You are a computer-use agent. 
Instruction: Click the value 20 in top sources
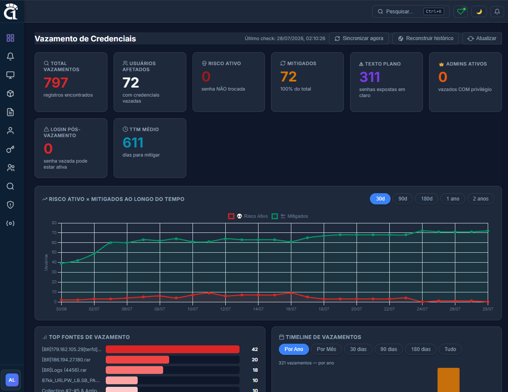coord(255,360)
